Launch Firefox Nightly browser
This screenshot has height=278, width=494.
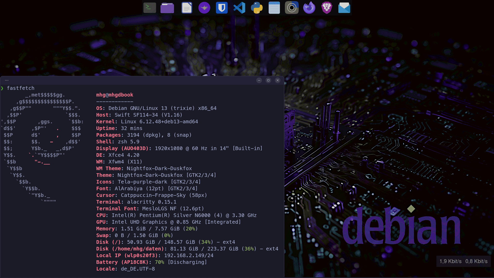(x=309, y=8)
